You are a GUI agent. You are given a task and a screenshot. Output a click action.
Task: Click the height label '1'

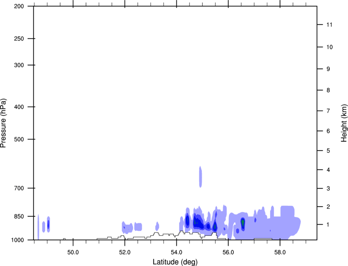328,225
